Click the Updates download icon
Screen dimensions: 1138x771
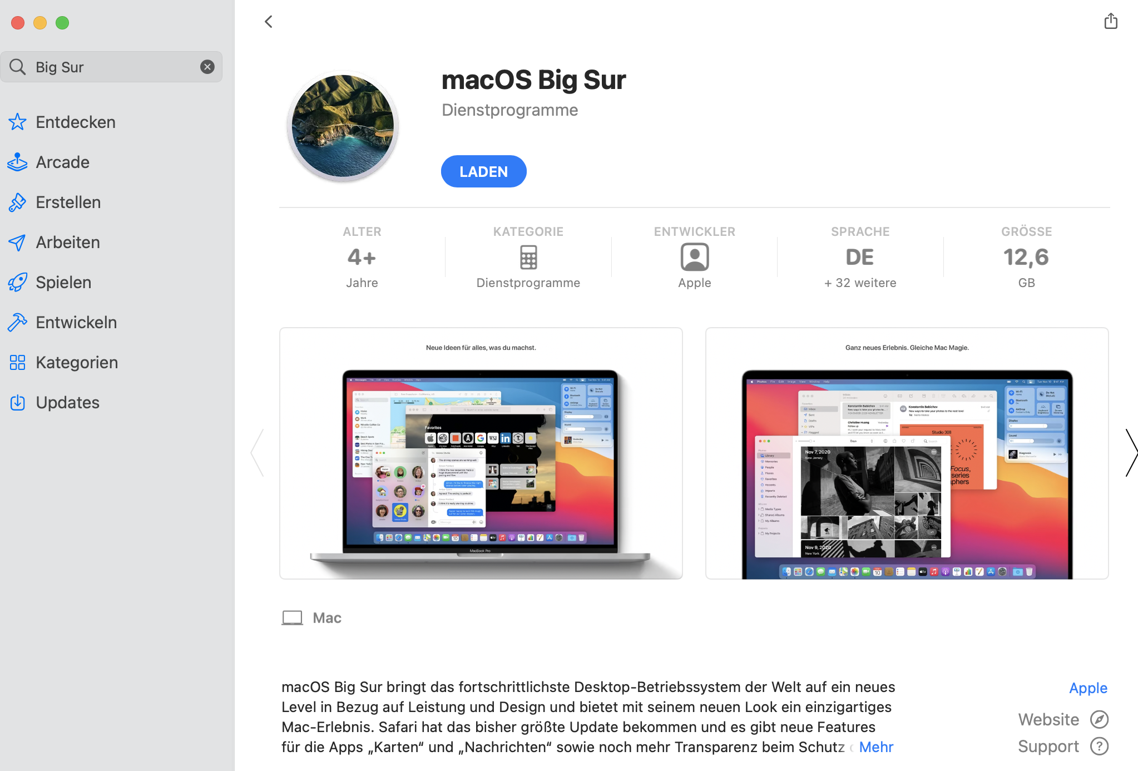click(17, 403)
